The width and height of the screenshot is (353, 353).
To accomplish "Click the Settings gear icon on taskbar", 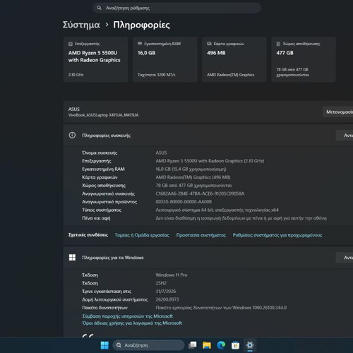I will point(250,345).
